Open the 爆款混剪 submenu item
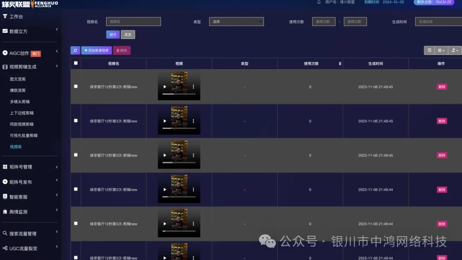The image size is (462, 260). click(18, 90)
